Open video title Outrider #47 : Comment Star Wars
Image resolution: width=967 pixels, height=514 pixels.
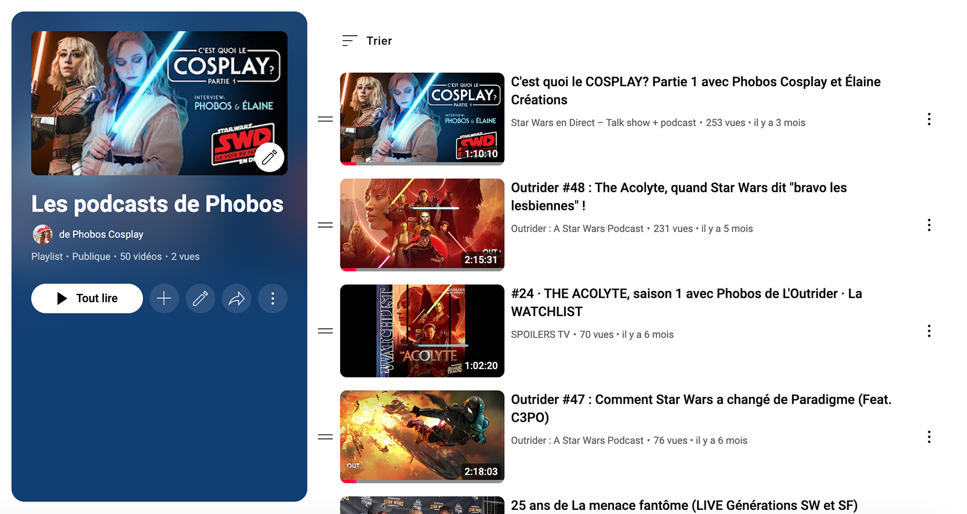coord(701,408)
